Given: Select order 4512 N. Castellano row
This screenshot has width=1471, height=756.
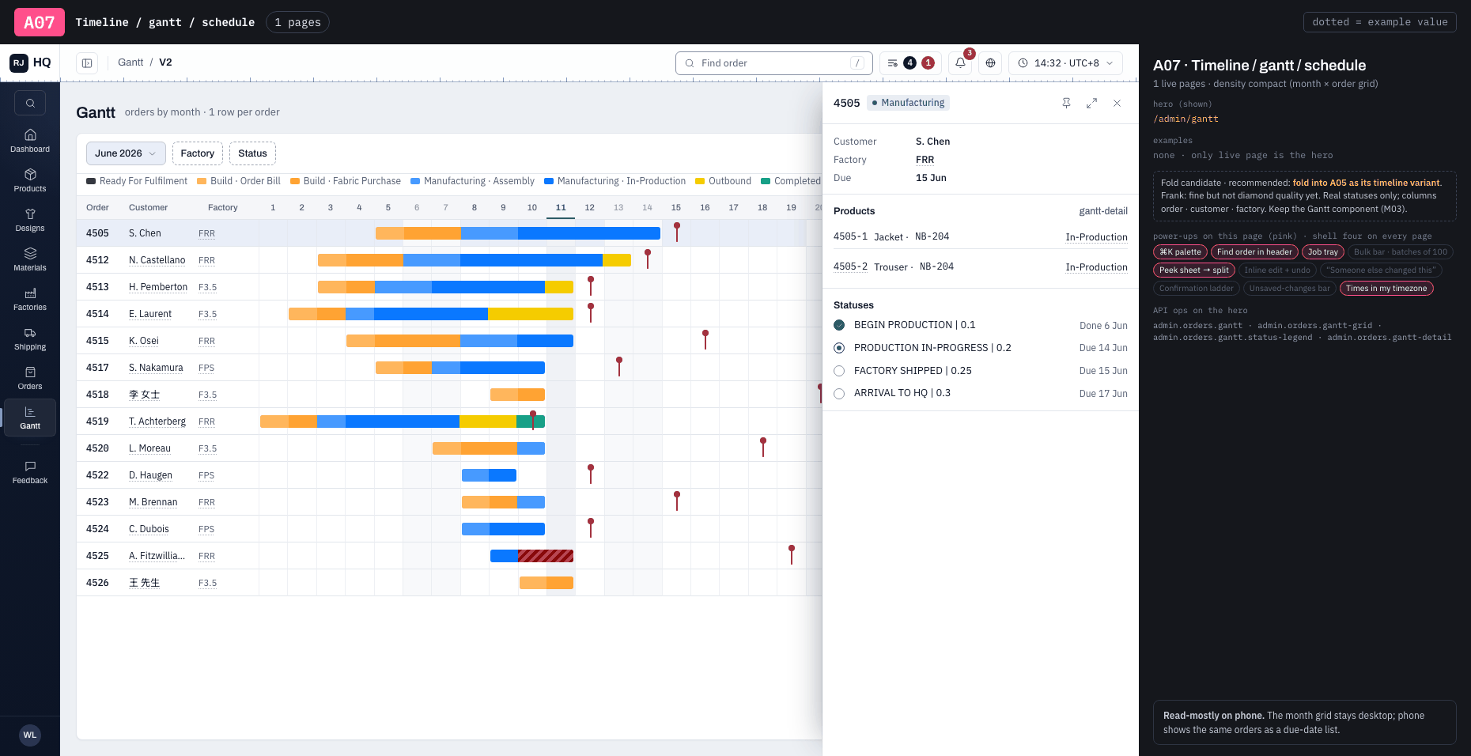Looking at the screenshot, I should tap(449, 260).
